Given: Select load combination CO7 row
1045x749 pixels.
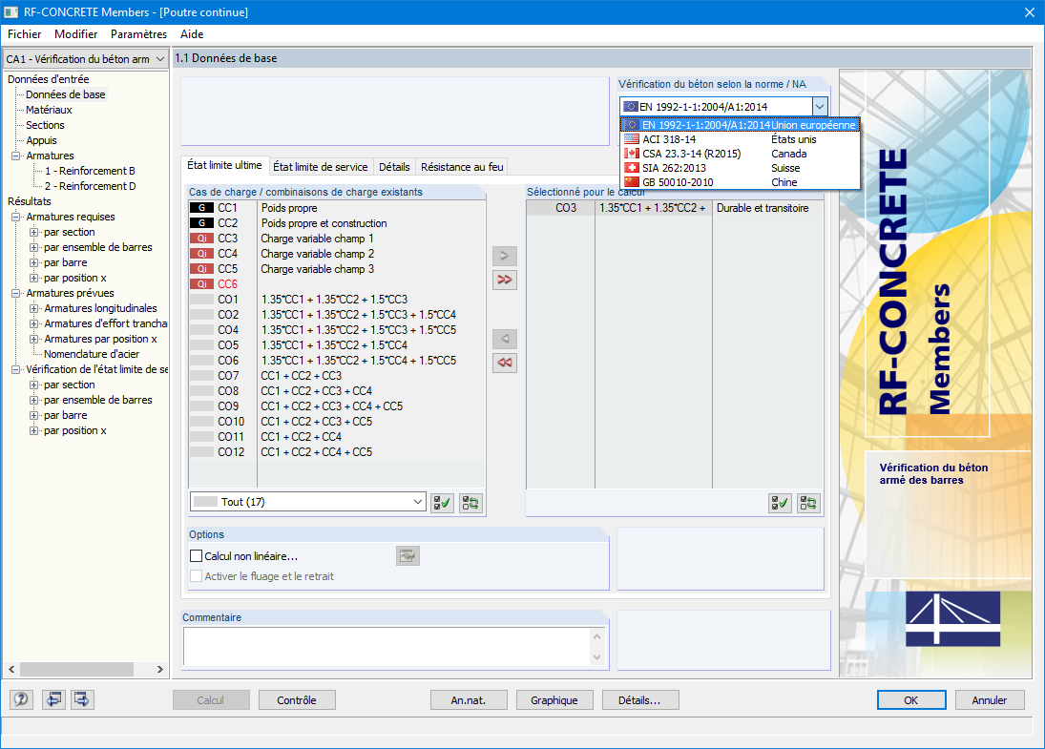Looking at the screenshot, I should click(337, 376).
